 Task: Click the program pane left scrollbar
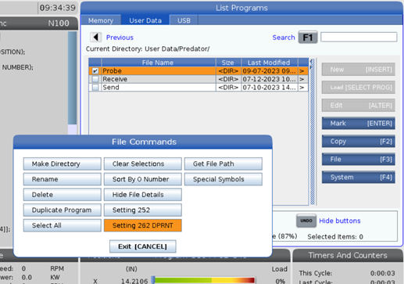pyautogui.click(x=72, y=82)
